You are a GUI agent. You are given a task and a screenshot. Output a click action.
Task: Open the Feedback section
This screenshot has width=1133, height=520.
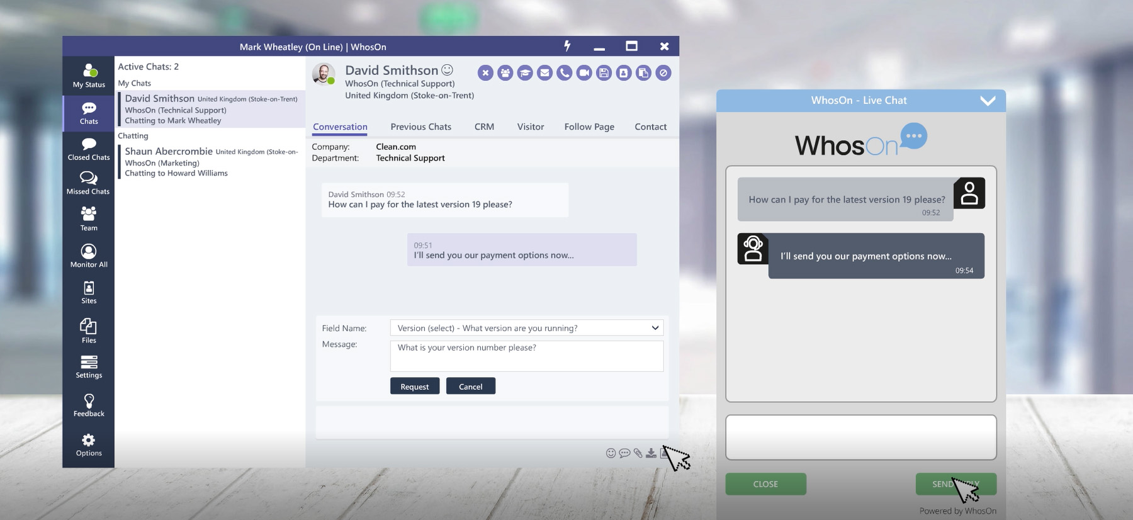click(x=89, y=405)
